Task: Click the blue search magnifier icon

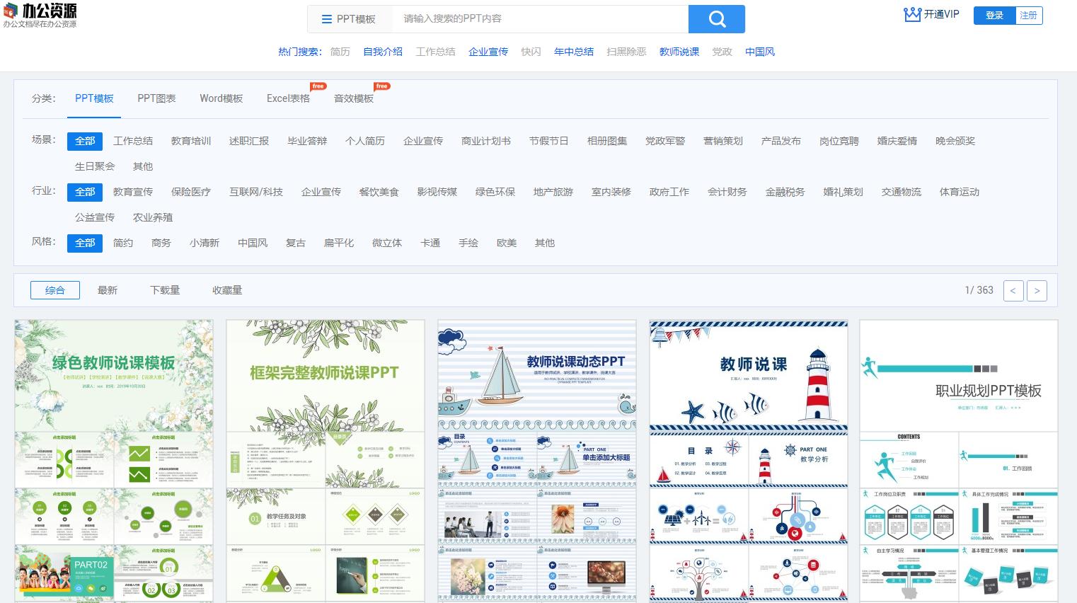Action: tap(716, 19)
